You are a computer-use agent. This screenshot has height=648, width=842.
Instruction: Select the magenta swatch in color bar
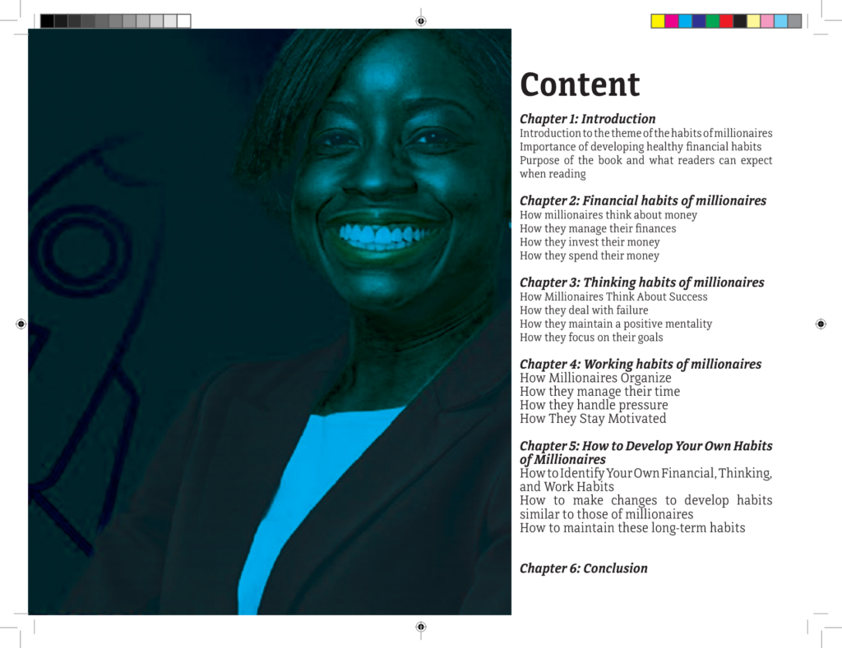672,21
